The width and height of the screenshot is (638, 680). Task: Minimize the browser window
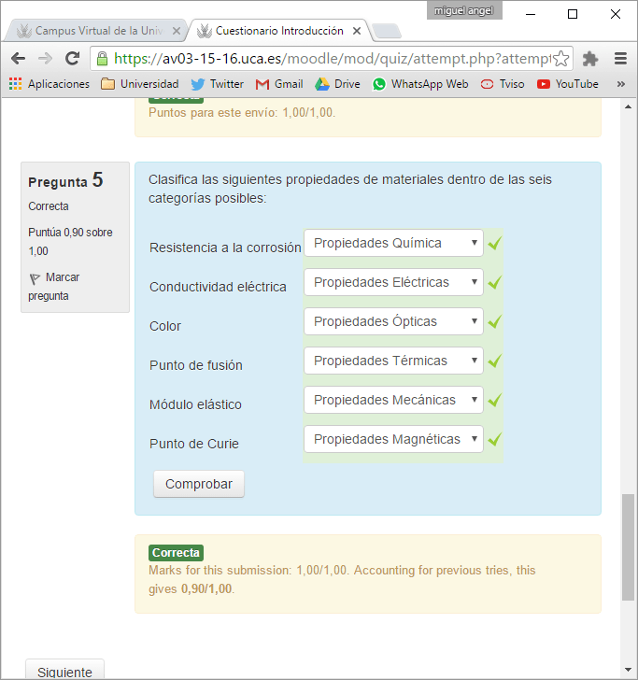531,14
